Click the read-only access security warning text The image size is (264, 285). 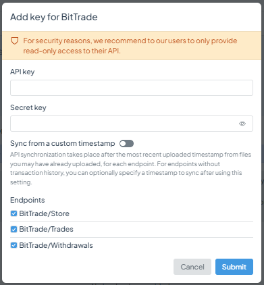point(130,46)
